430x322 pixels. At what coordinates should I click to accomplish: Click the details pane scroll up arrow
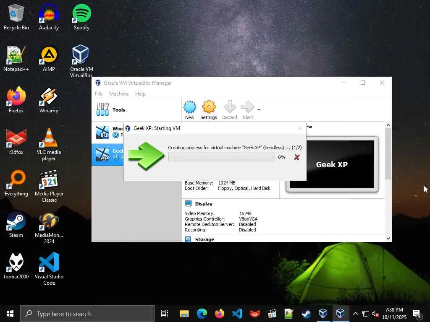[x=388, y=125]
